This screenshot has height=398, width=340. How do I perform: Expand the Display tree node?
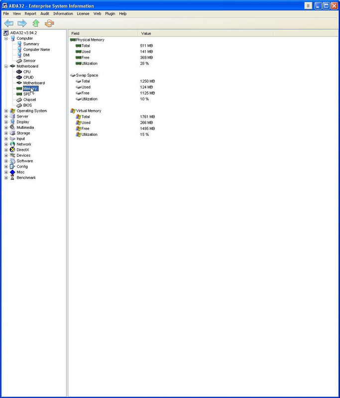tap(6, 122)
